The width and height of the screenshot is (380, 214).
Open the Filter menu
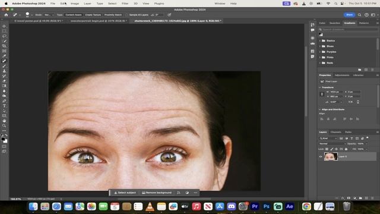125,4
